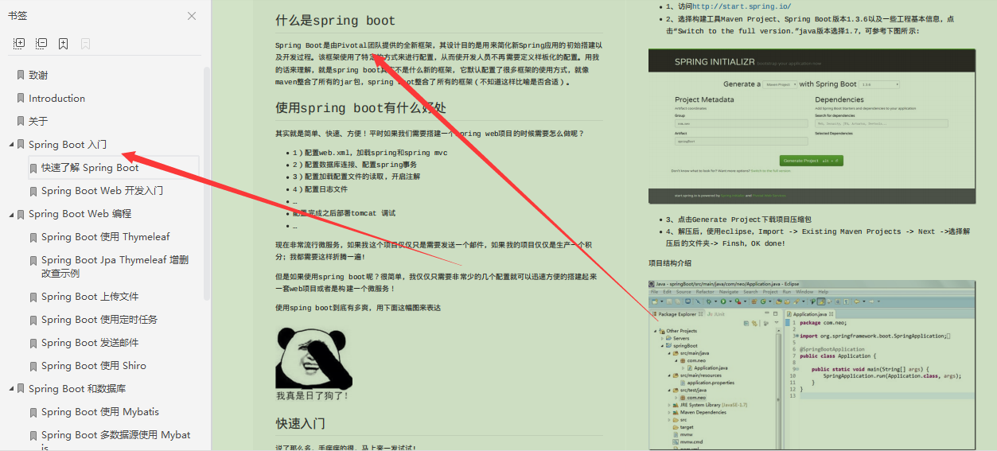This screenshot has height=451, width=997.
Task: Jump to Spring Boot 使用定时任务 bookmark
Action: tap(99, 320)
